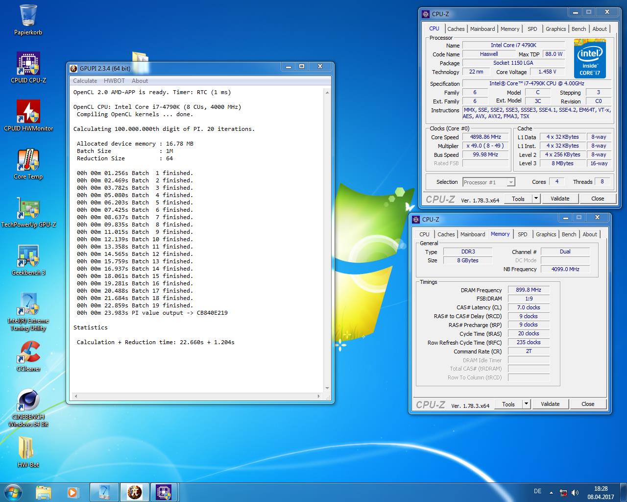The height and width of the screenshot is (502, 627).
Task: Open TechPowerUp GPU-Z desktop shortcut
Action: [x=28, y=212]
